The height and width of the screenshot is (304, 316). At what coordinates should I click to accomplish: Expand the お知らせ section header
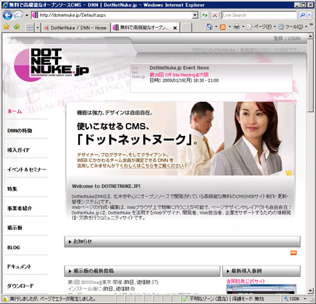[x=183, y=241]
